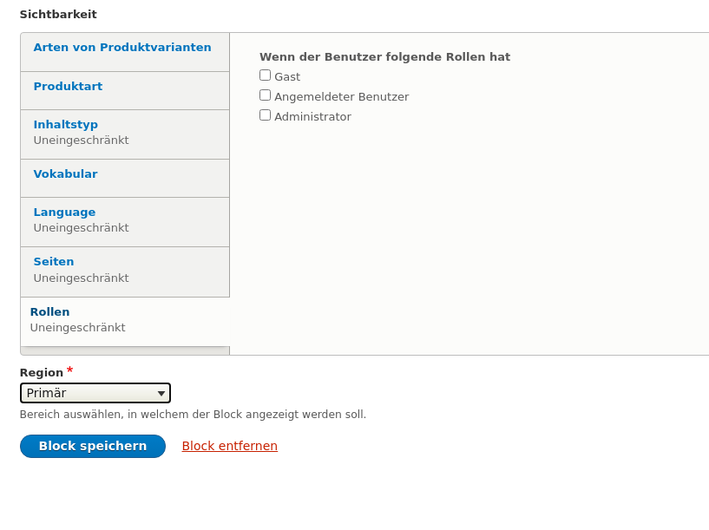709x530 pixels.
Task: Click the 'Wenn der Benutzer folgende Rollen hat' legend
Action: tap(384, 57)
